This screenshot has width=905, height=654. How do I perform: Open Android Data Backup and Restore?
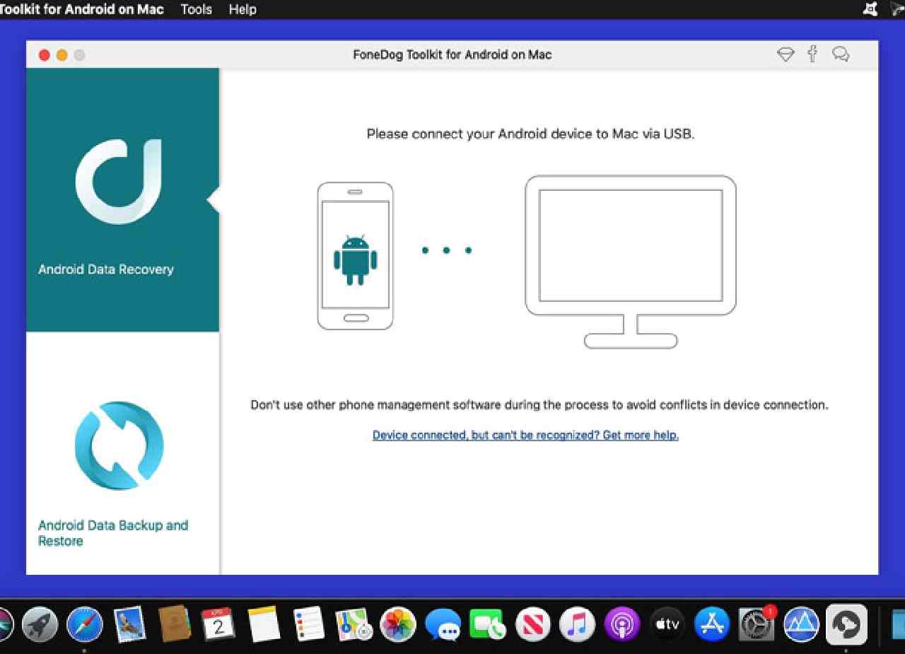(x=122, y=453)
